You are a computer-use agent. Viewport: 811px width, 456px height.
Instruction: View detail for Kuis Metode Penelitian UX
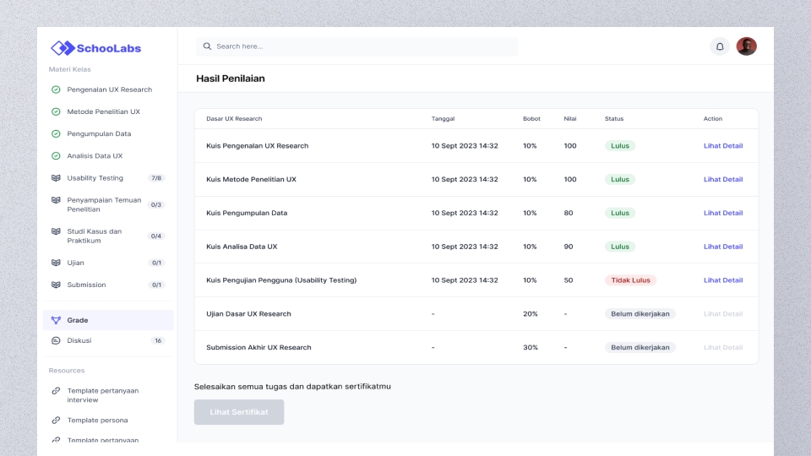[723, 179]
